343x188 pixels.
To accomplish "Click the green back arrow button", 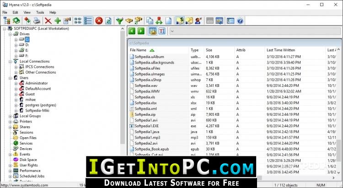I will click(132, 31).
